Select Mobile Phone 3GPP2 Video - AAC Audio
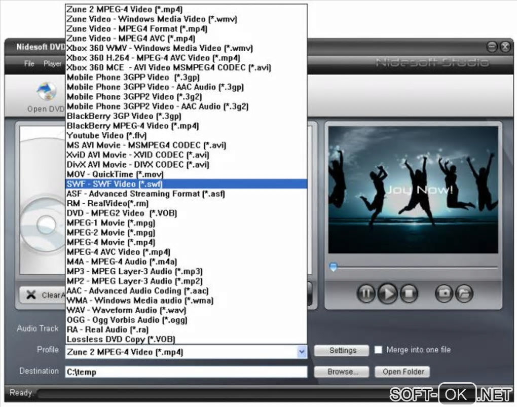This screenshot has width=517, height=407. point(187,106)
